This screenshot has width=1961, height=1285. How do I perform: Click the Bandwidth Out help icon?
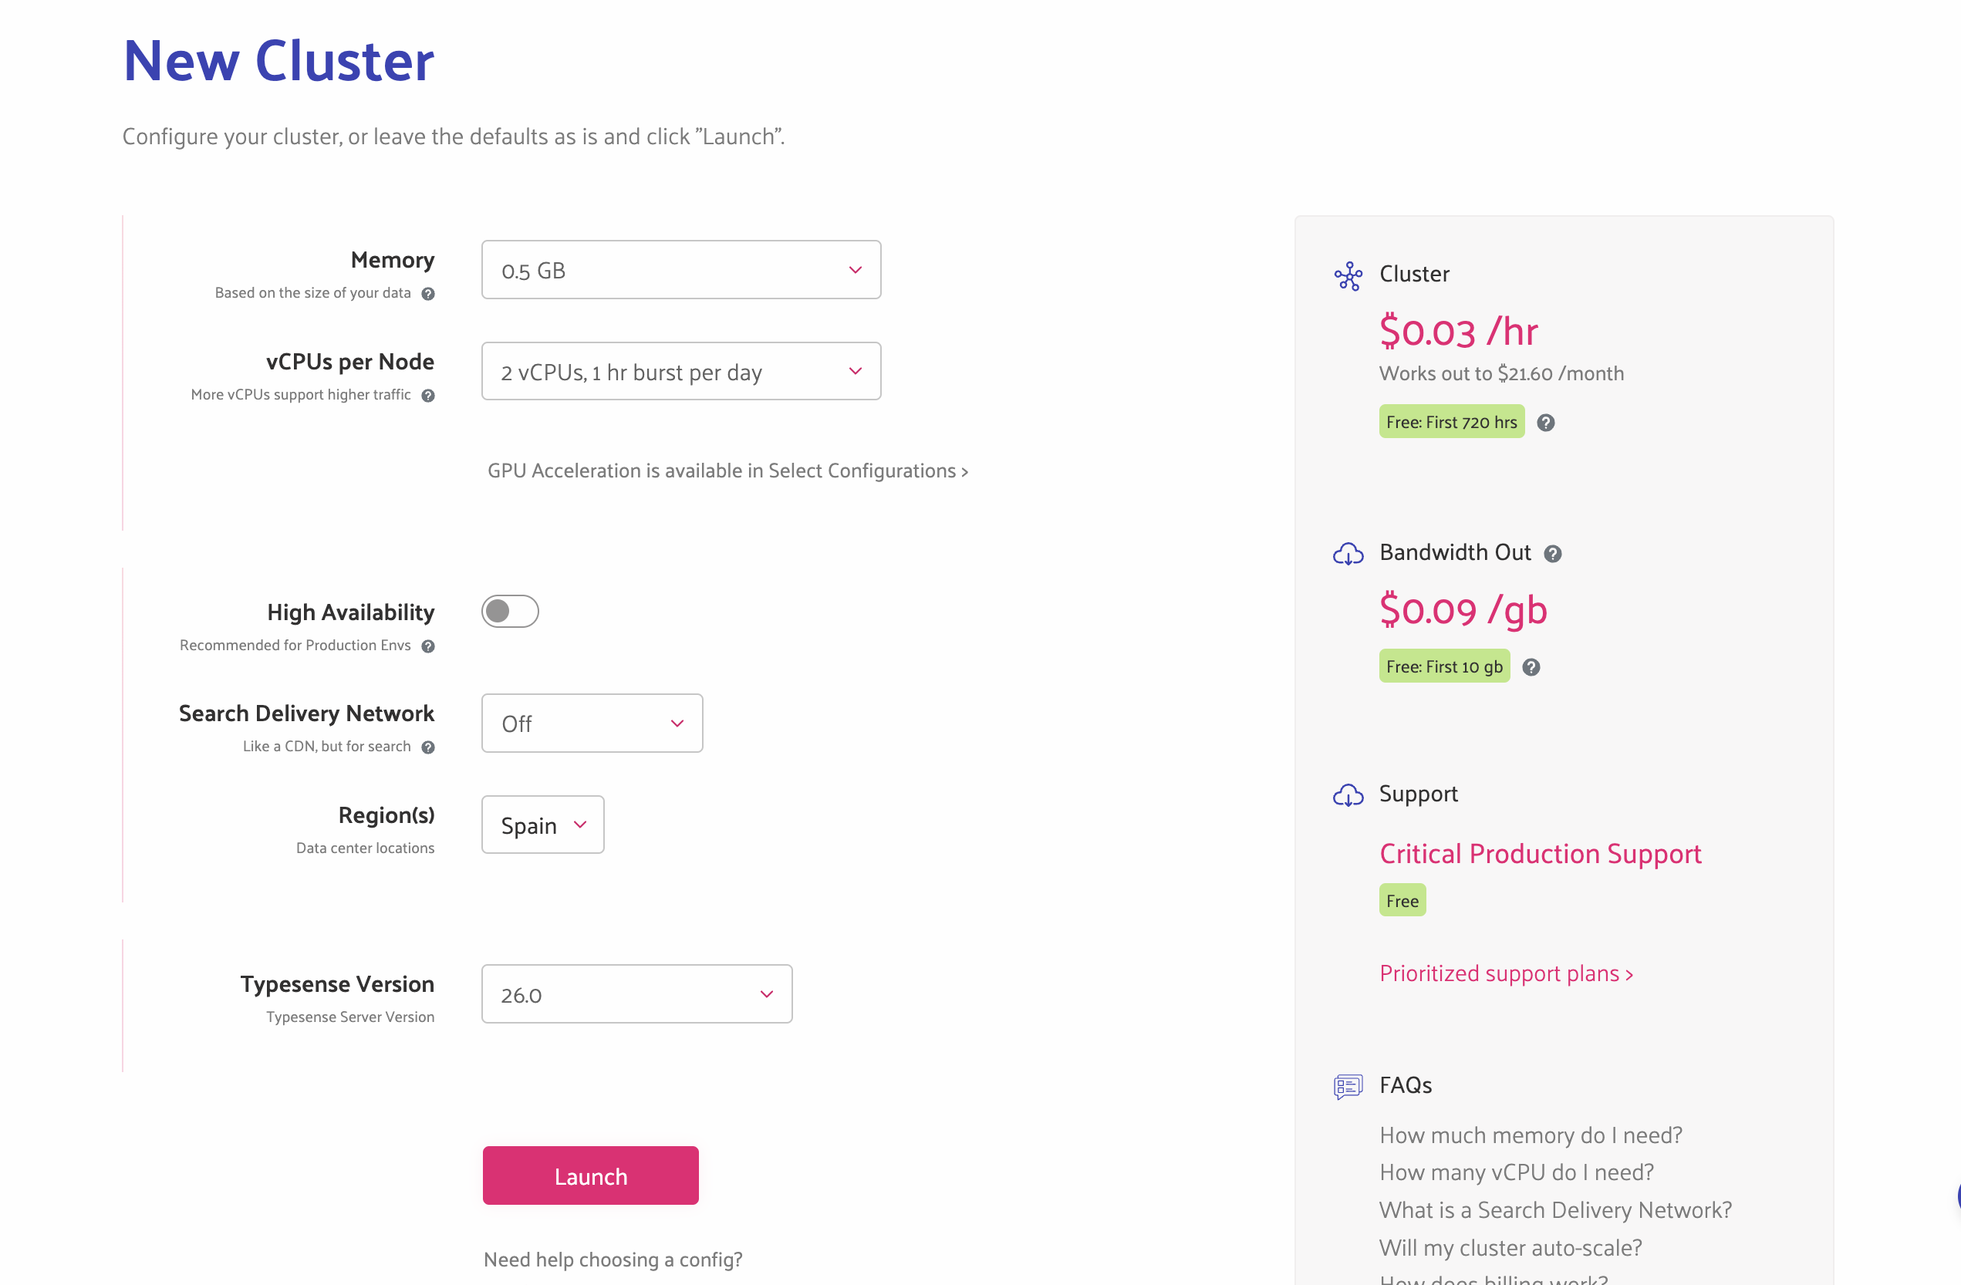(x=1552, y=554)
